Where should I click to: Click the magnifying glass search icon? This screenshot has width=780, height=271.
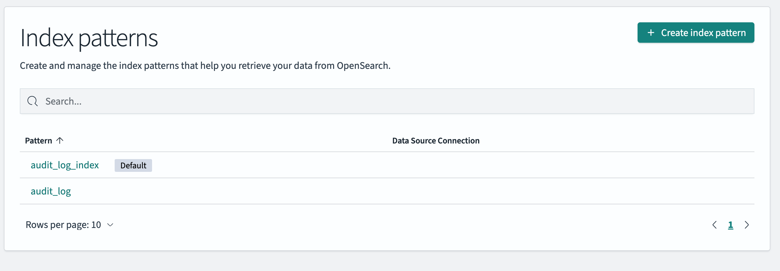[32, 101]
